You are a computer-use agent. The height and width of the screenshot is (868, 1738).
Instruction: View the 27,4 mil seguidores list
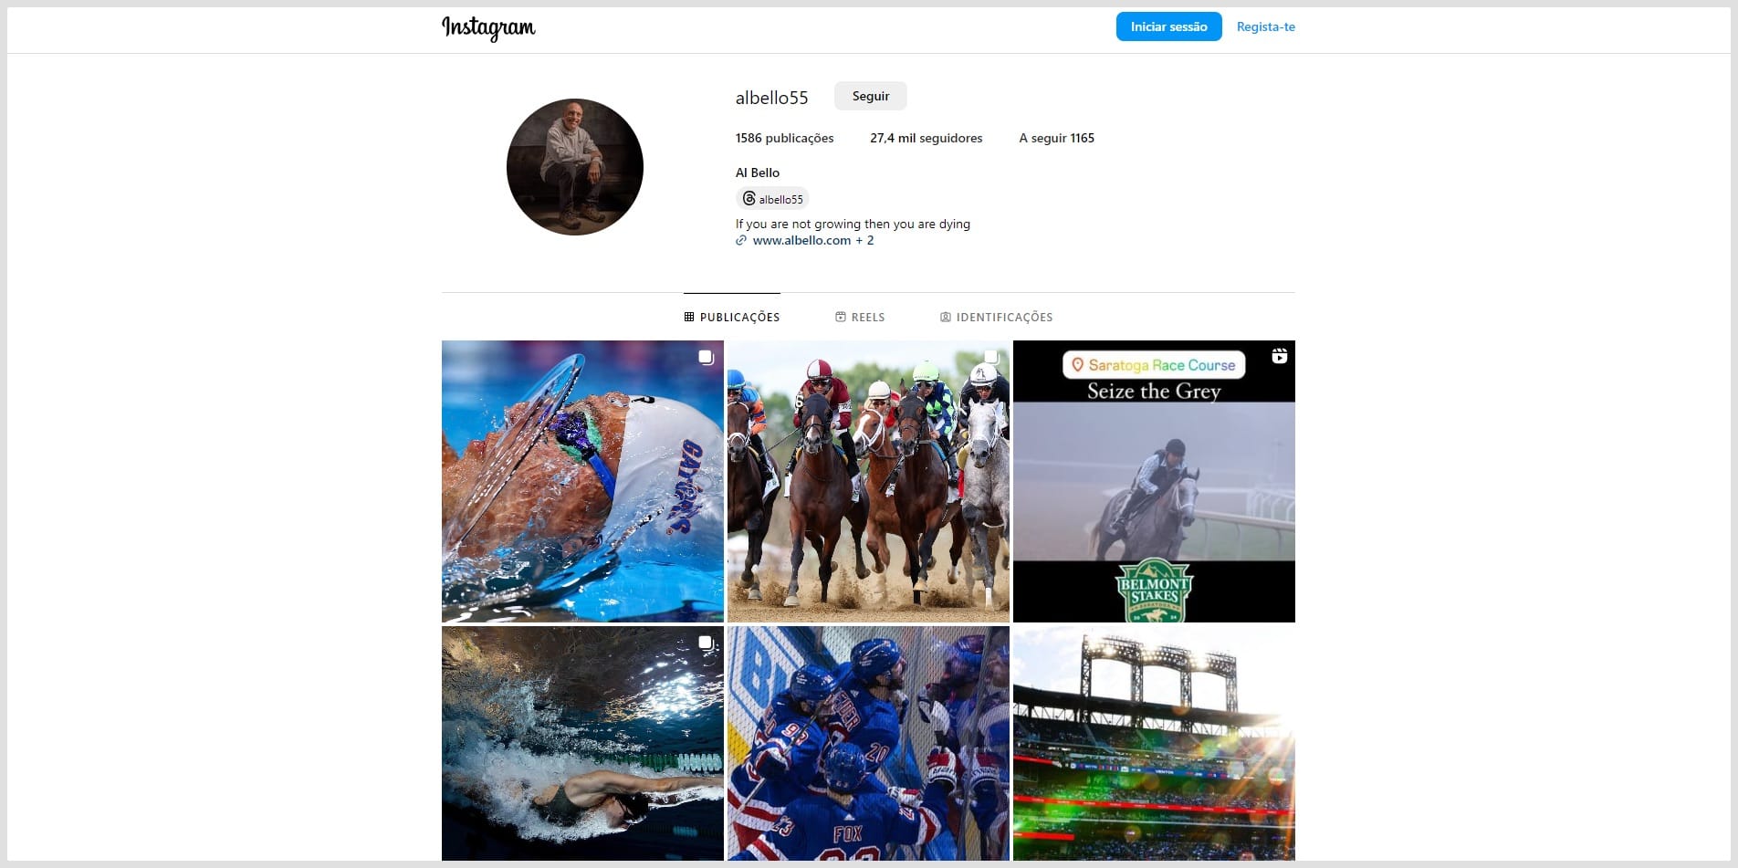[927, 138]
